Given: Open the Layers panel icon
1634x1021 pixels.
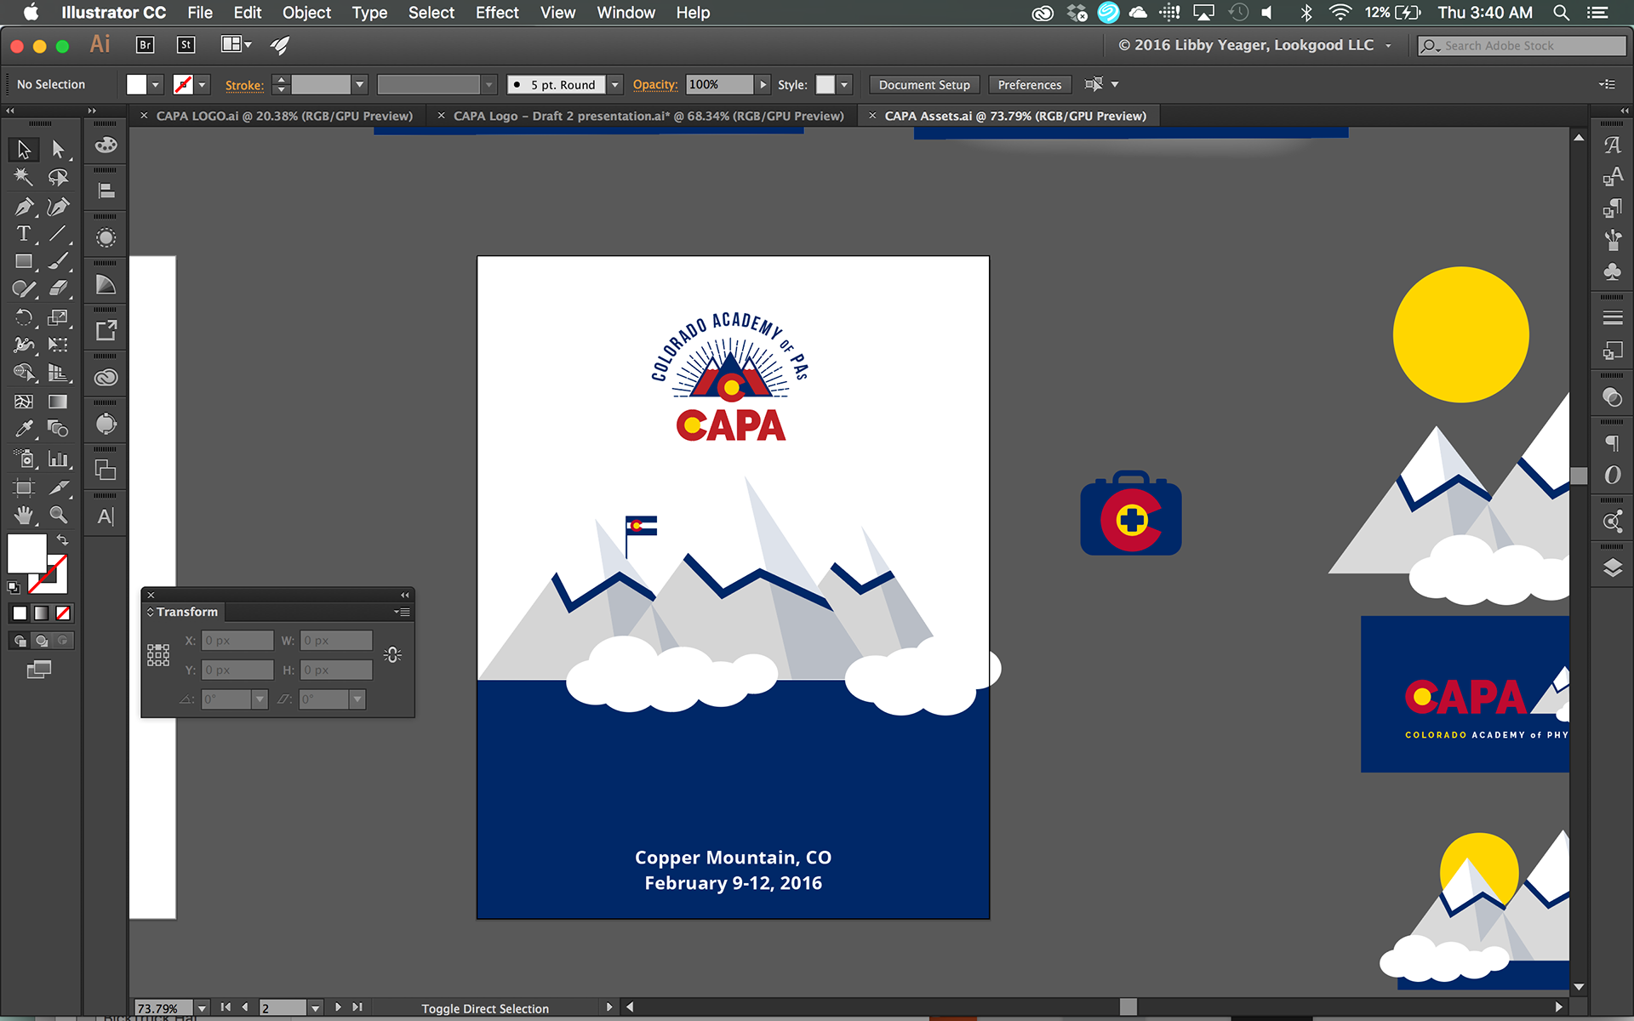Looking at the screenshot, I should pyautogui.click(x=1612, y=568).
